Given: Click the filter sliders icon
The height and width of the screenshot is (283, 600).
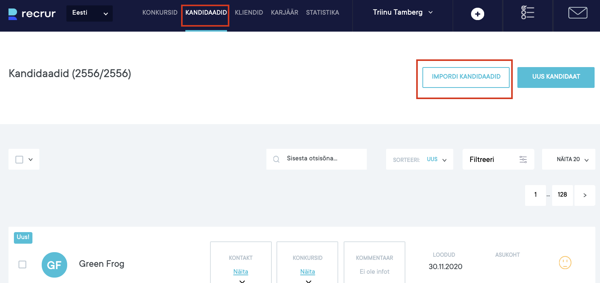Looking at the screenshot, I should click(523, 160).
